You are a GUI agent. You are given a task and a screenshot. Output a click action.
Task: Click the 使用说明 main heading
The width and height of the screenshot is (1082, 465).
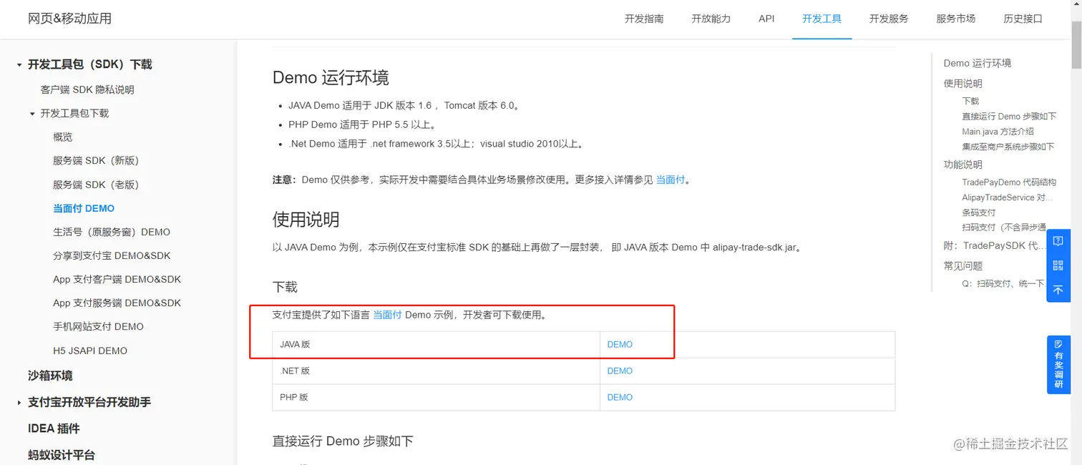point(306,220)
